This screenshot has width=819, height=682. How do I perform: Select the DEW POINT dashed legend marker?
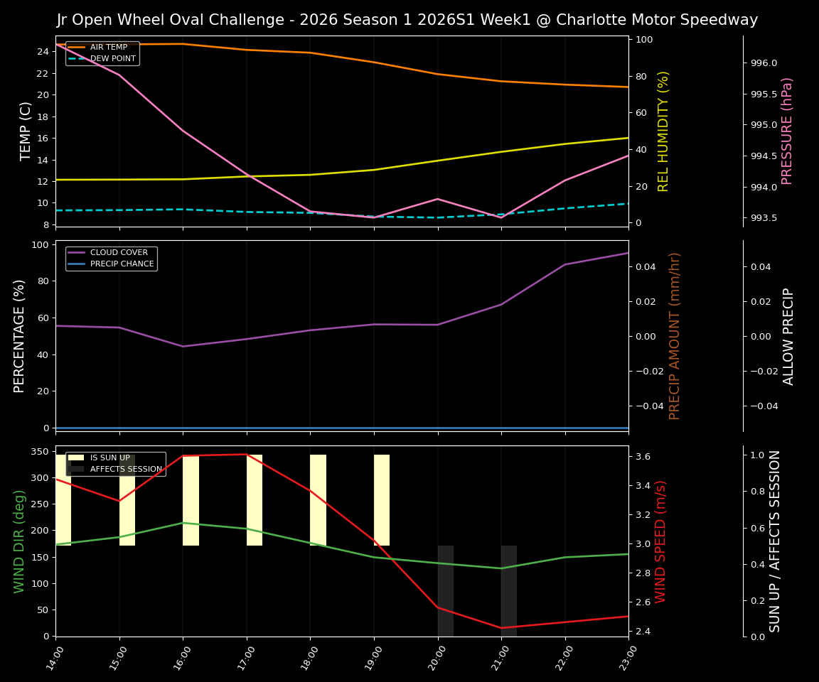(75, 58)
